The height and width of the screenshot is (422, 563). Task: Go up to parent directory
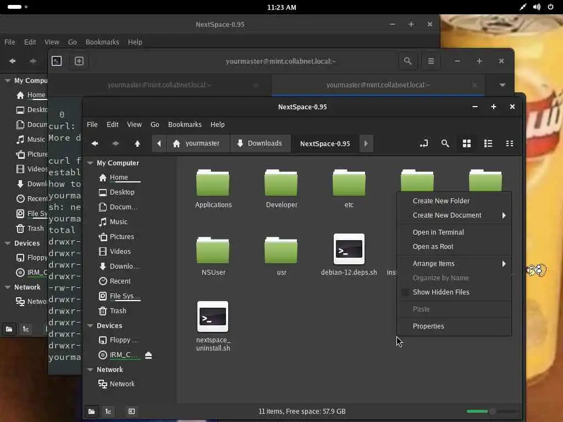click(137, 143)
